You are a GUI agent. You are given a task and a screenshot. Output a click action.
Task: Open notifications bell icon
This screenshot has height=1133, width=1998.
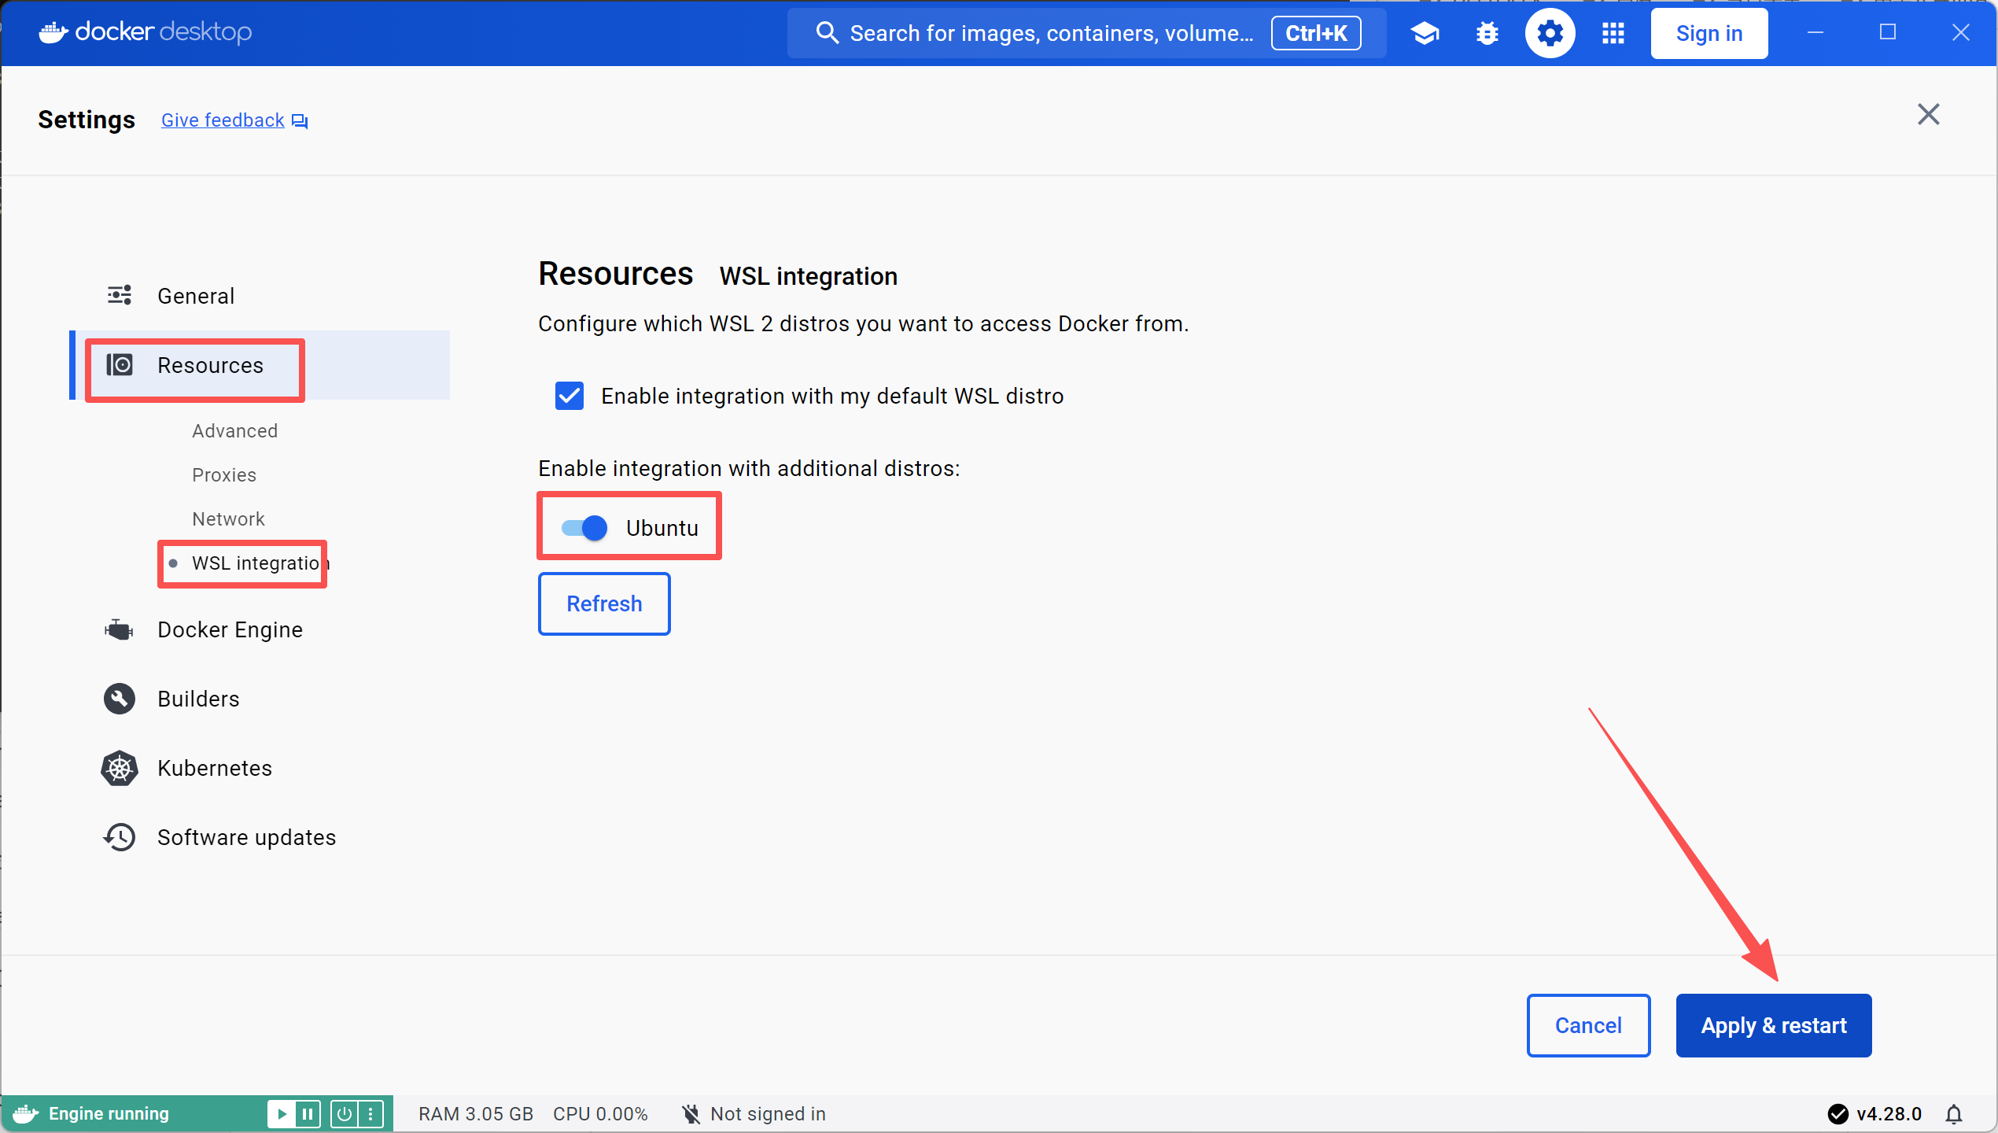[1954, 1114]
